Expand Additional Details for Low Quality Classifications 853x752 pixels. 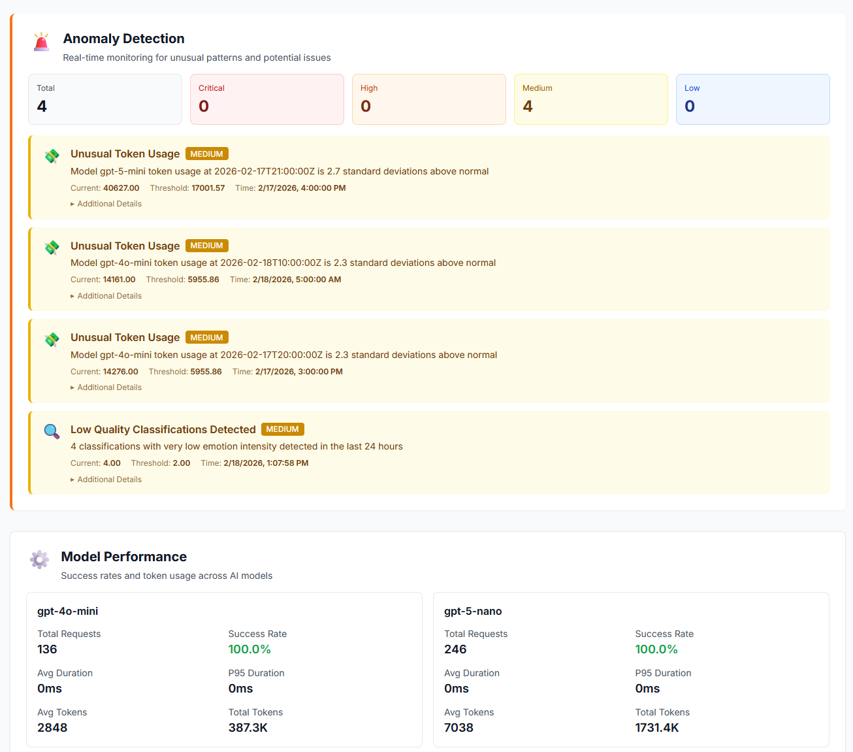[x=106, y=480]
